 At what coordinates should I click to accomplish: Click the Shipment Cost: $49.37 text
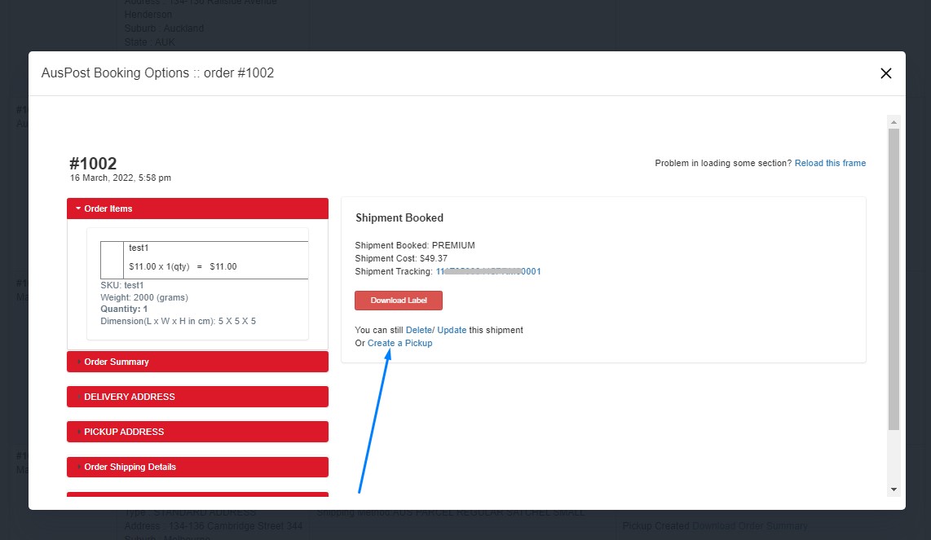[401, 258]
